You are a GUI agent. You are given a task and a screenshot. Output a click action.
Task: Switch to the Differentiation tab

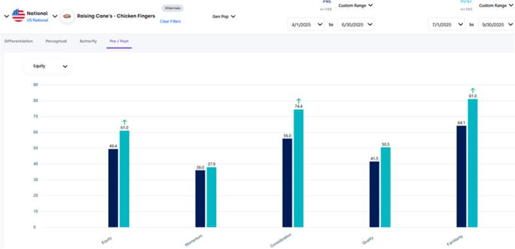pyautogui.click(x=18, y=41)
